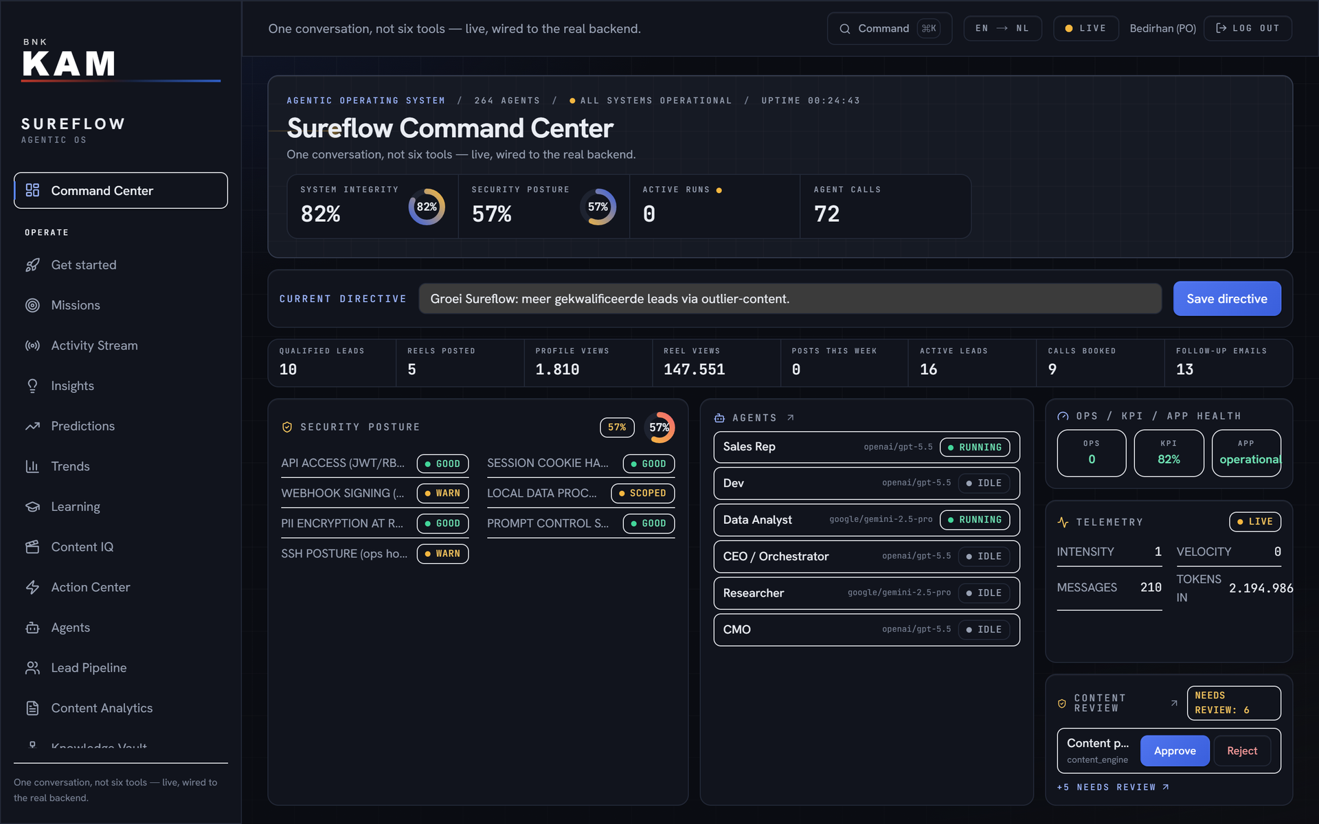Select the Sales Rep agent row
Image resolution: width=1319 pixels, height=824 pixels.
coord(867,447)
